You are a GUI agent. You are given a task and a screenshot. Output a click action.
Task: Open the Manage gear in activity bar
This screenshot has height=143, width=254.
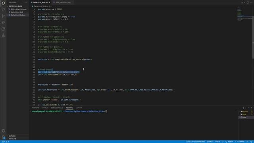tap(3, 137)
